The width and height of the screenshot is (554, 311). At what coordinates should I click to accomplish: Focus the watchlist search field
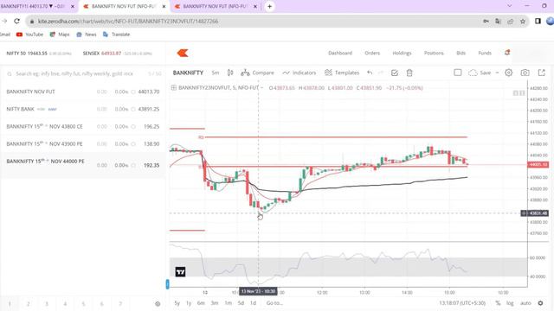coord(82,73)
